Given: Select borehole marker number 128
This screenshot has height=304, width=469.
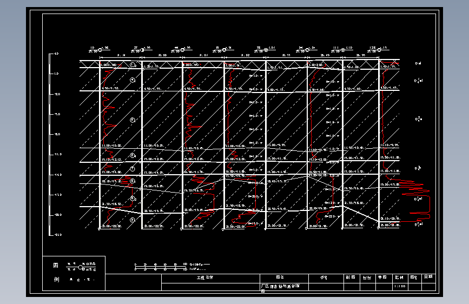Looking at the screenshot, I should (379, 50).
